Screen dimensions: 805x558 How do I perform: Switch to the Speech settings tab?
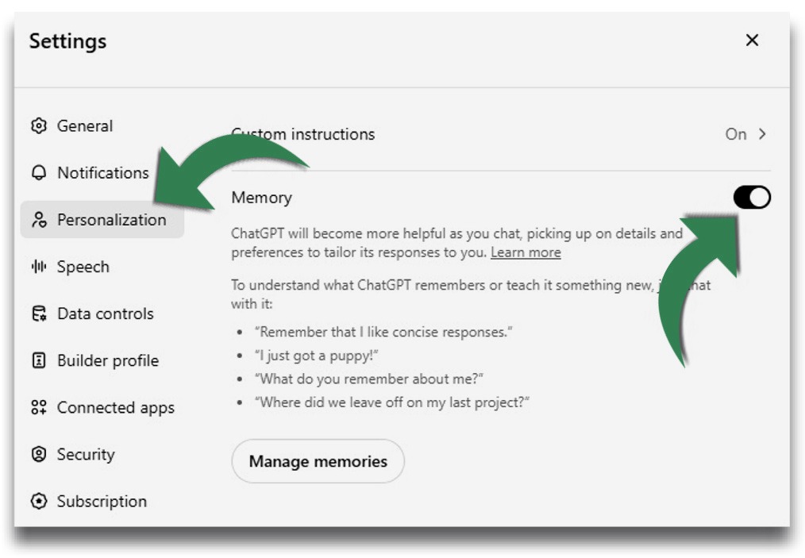coord(83,267)
